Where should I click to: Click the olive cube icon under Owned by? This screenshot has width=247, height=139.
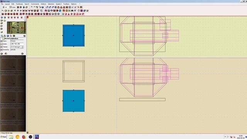pos(2,54)
